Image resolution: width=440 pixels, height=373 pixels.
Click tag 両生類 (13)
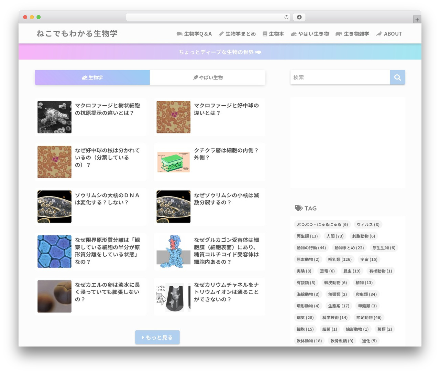(307, 236)
